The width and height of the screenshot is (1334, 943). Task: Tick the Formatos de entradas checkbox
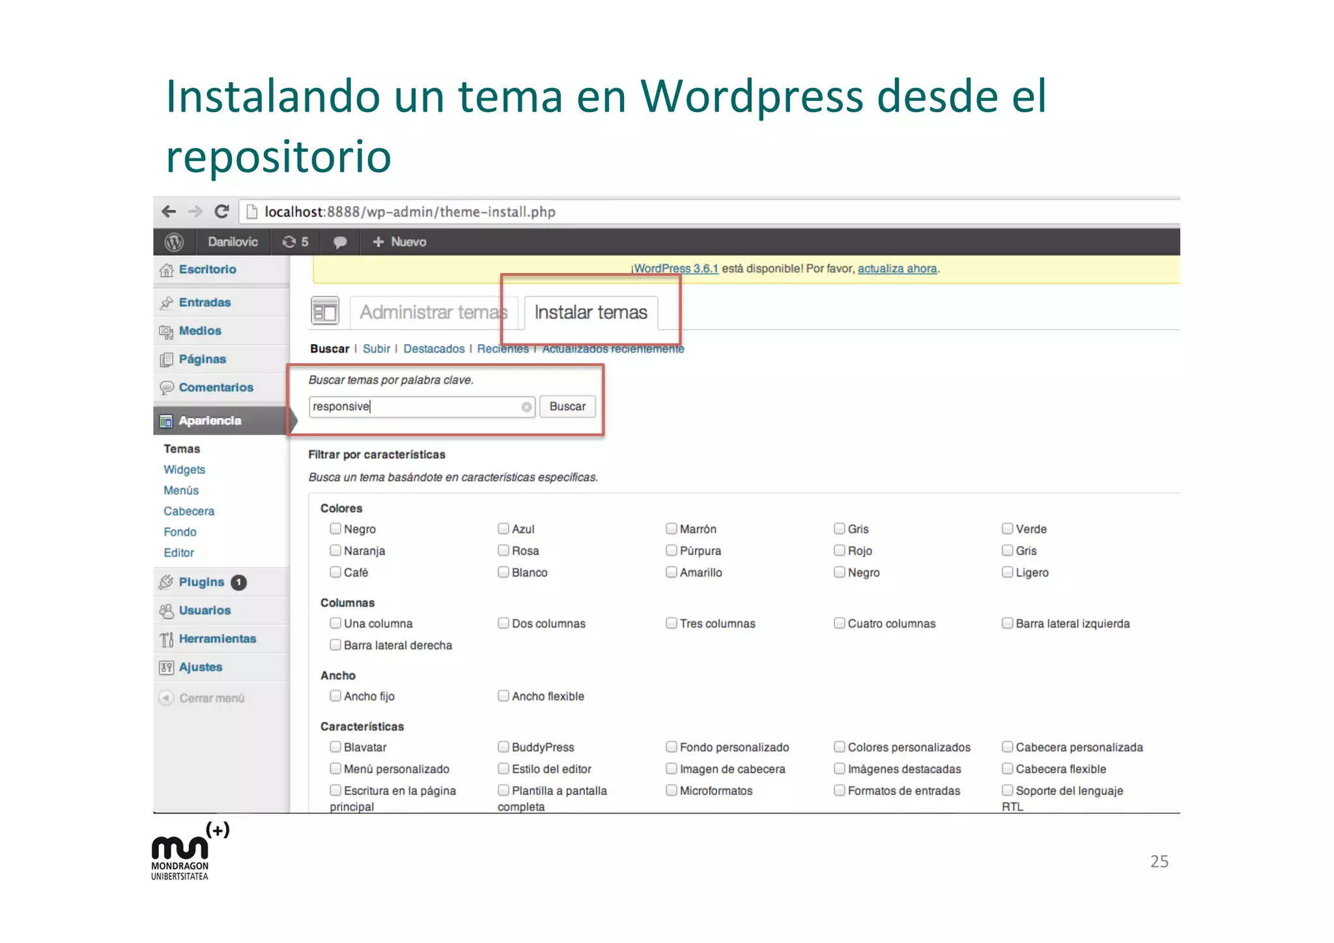(x=840, y=790)
